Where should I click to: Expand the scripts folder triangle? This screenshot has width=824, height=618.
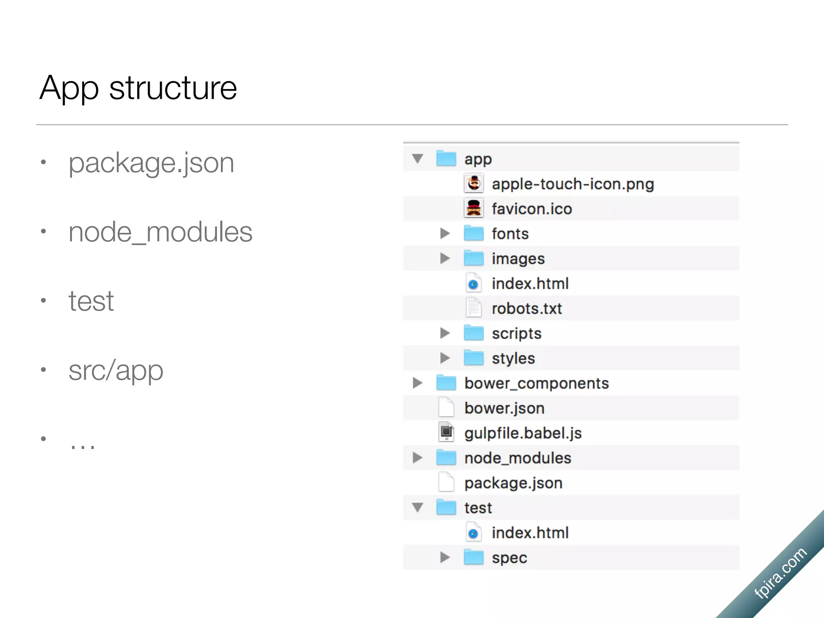[445, 333]
